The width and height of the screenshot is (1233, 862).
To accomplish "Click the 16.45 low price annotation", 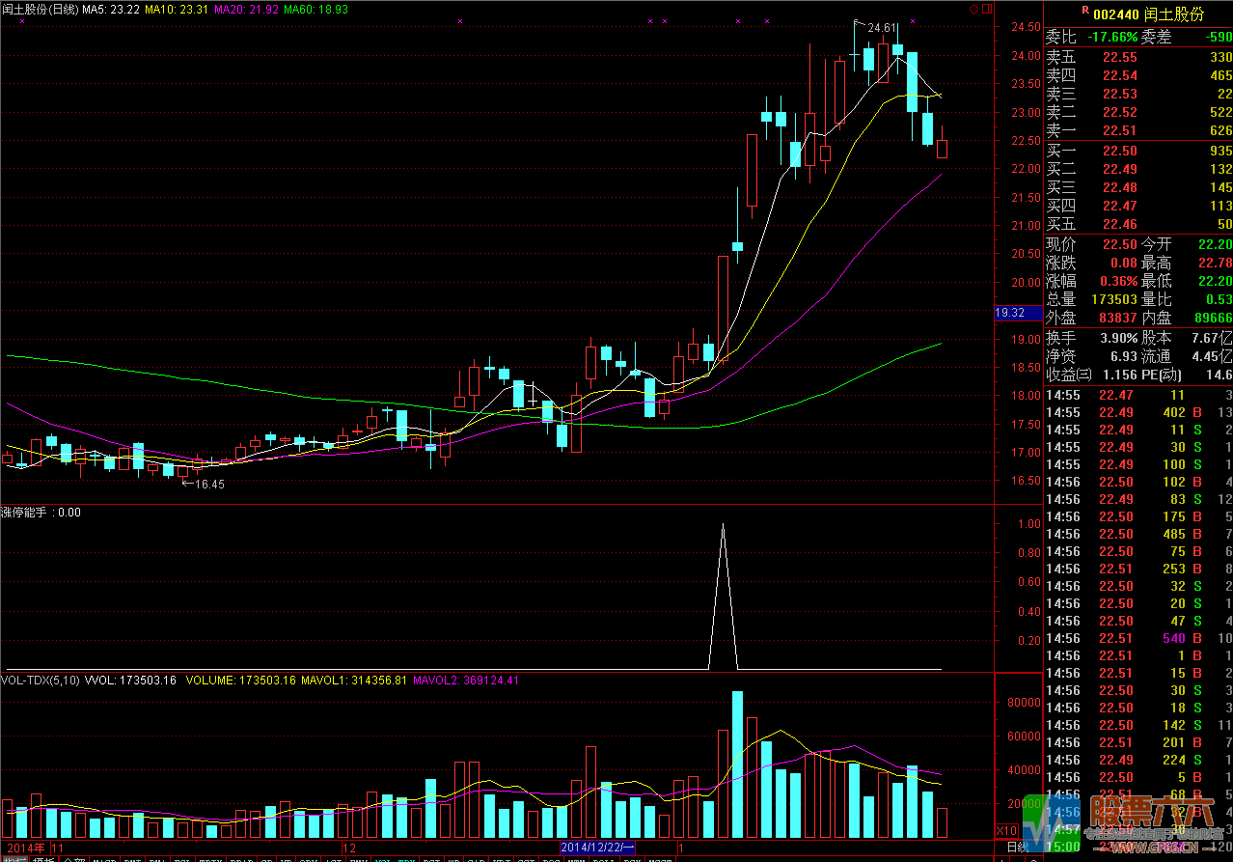I will tap(209, 485).
